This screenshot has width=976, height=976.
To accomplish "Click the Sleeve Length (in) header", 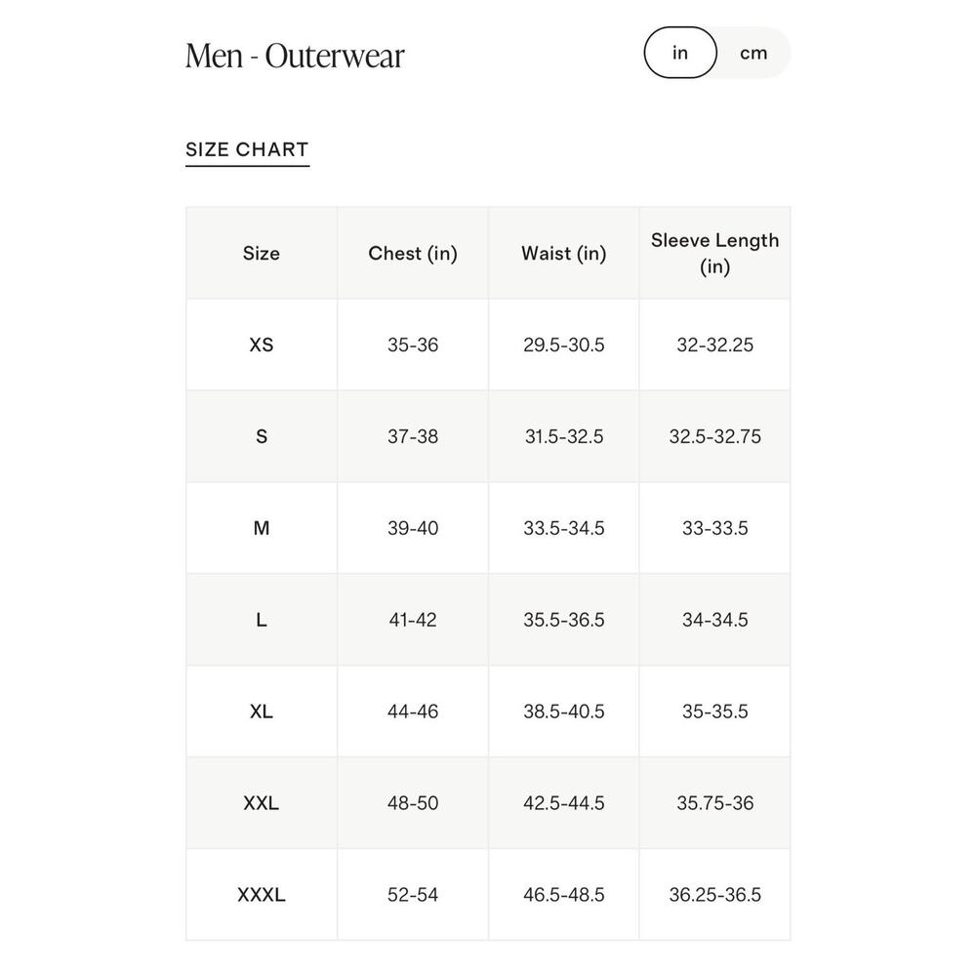I will point(715,254).
